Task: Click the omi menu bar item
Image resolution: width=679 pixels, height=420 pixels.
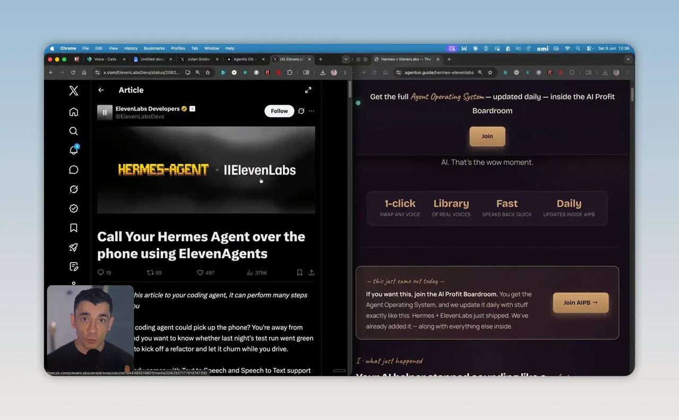Action: point(543,48)
